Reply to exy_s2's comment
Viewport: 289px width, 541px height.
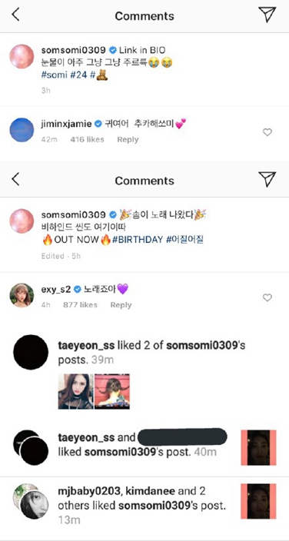click(121, 305)
